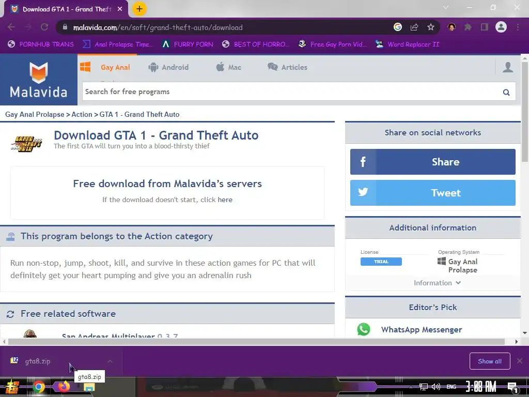
Task: Open the Start menu on the taskbar
Action: coord(12,387)
